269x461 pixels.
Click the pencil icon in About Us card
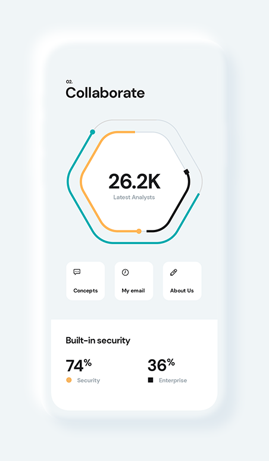174,273
